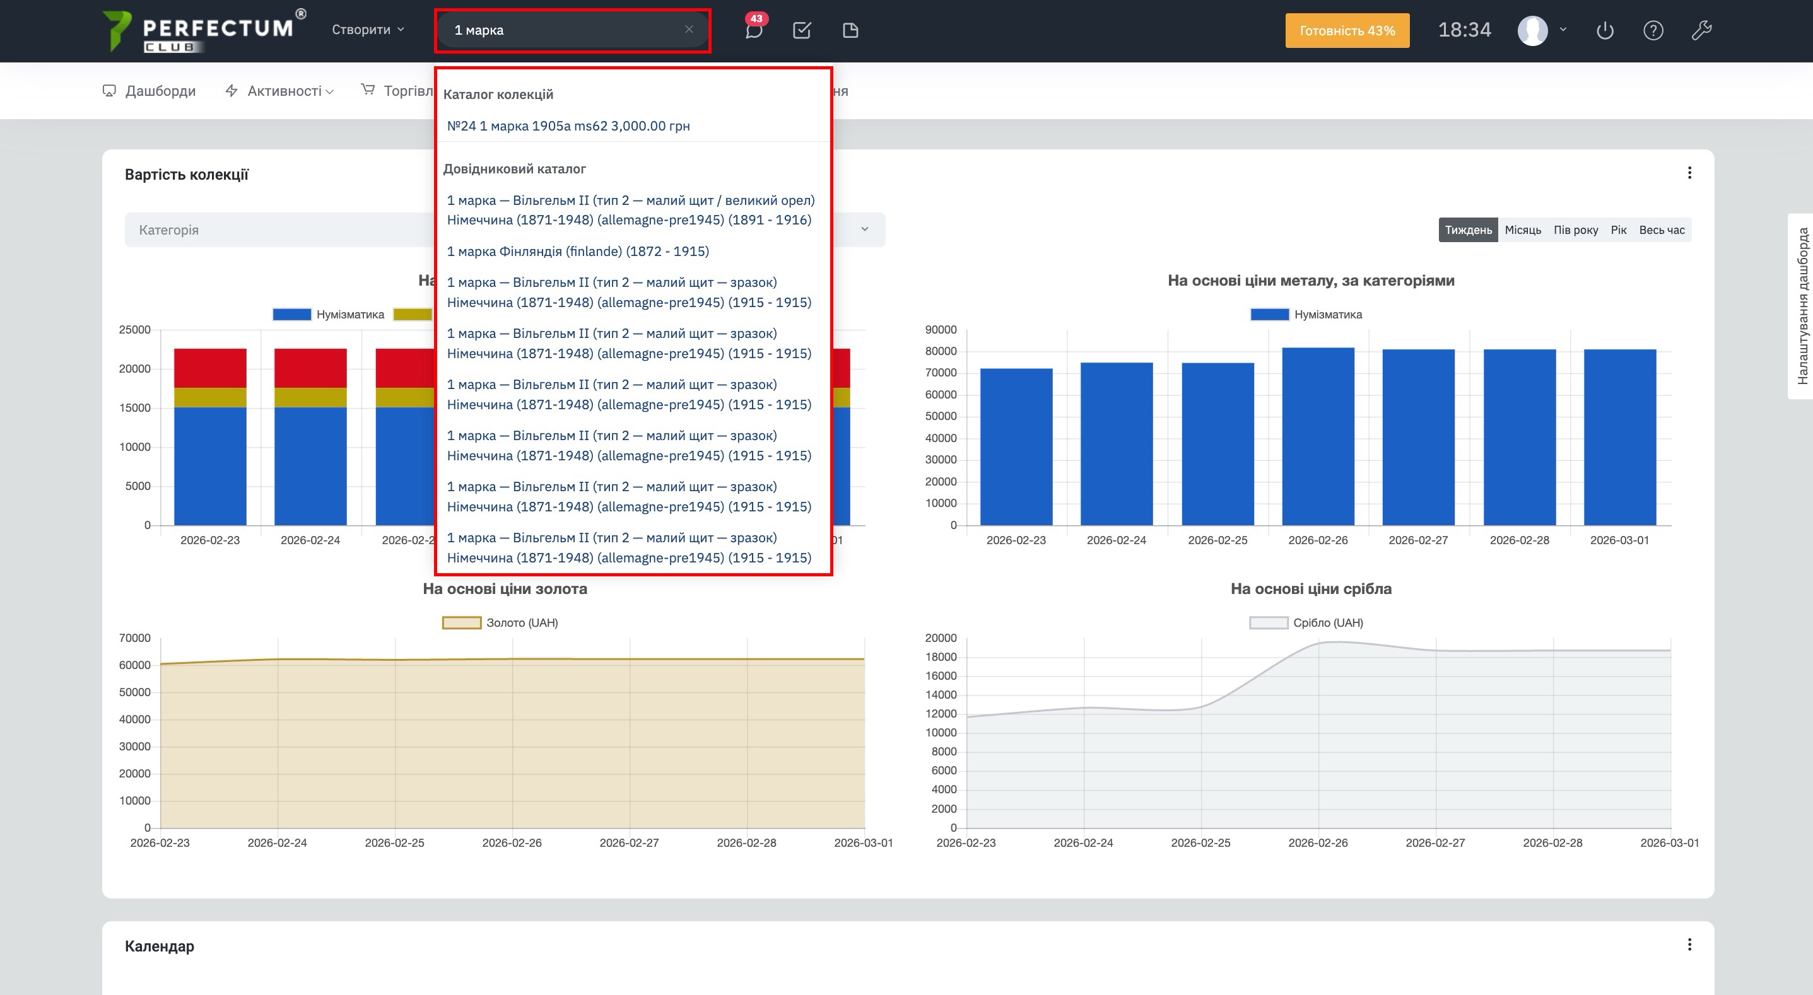The width and height of the screenshot is (1813, 995).
Task: Open the help question mark icon
Action: 1653,30
